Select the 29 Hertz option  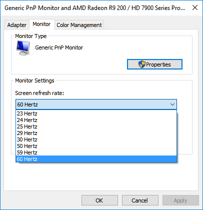pyautogui.click(x=96, y=133)
